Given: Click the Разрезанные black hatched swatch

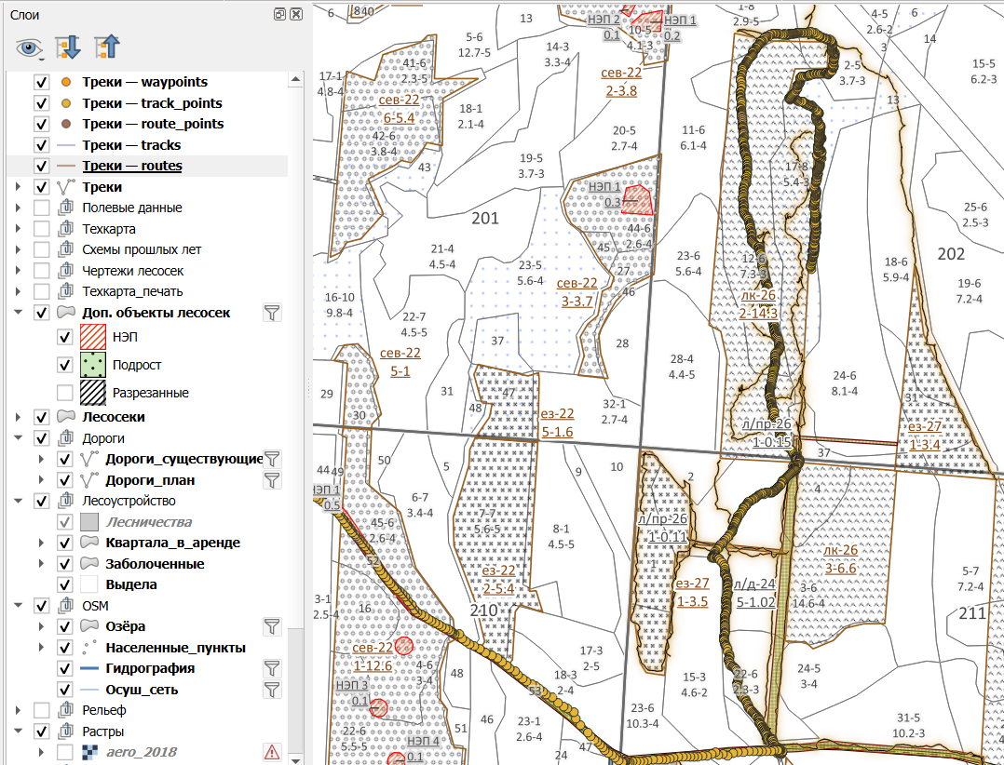Looking at the screenshot, I should pos(93,393).
